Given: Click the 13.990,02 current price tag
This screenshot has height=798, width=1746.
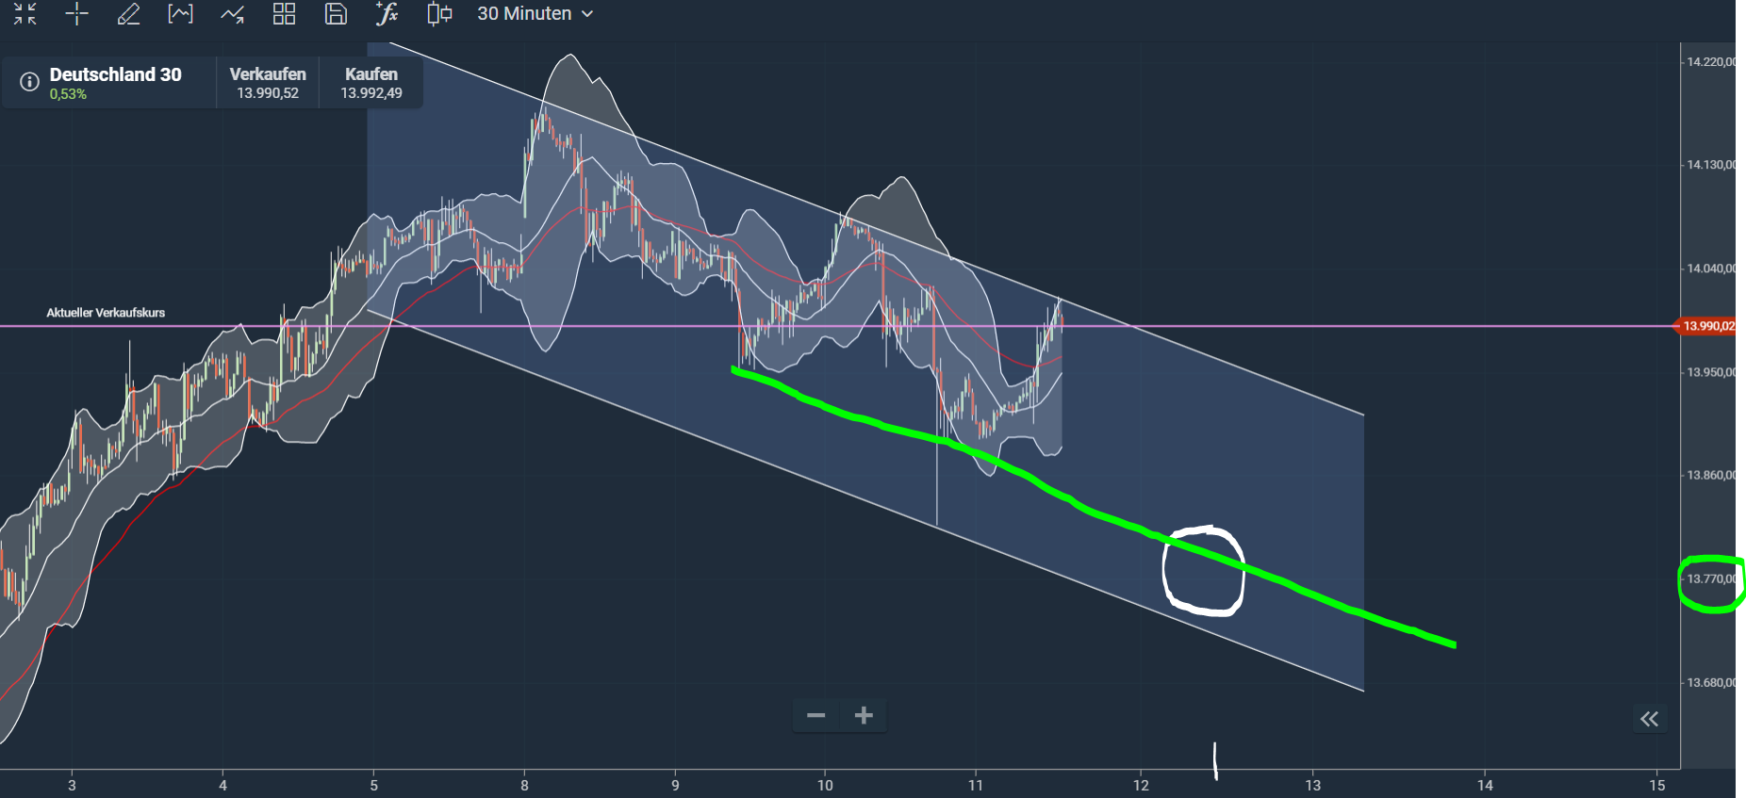Looking at the screenshot, I should pyautogui.click(x=1705, y=326).
